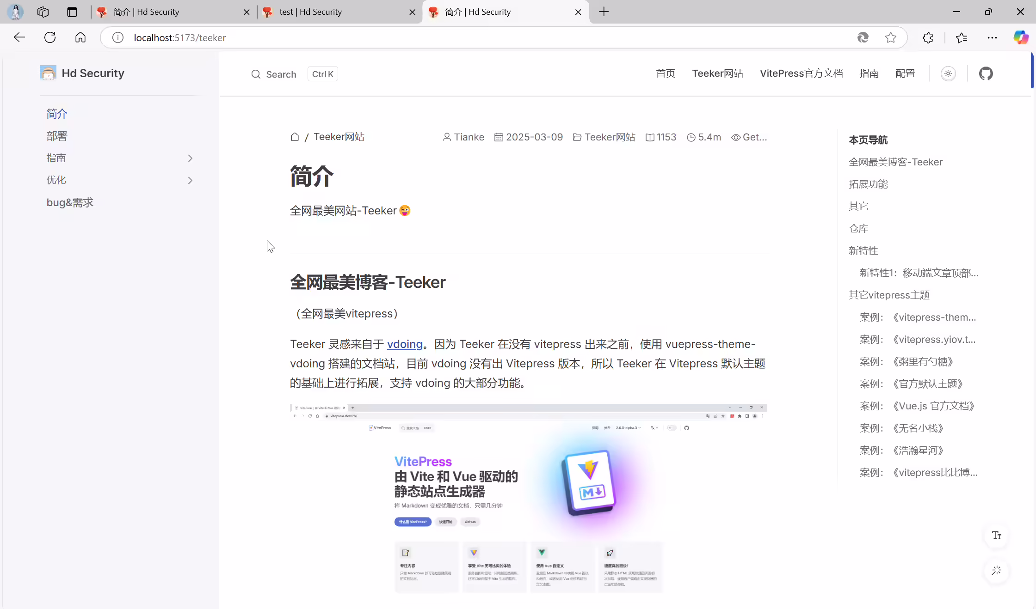1036x609 pixels.
Task: Open 配置 in the top navigation
Action: click(x=905, y=73)
